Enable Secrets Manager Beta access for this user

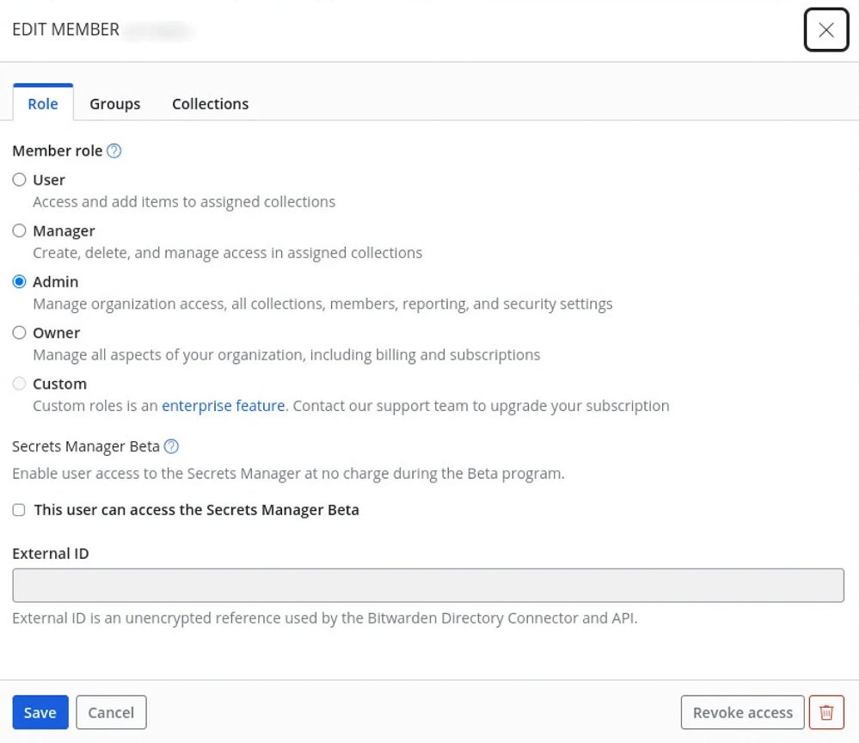(18, 509)
